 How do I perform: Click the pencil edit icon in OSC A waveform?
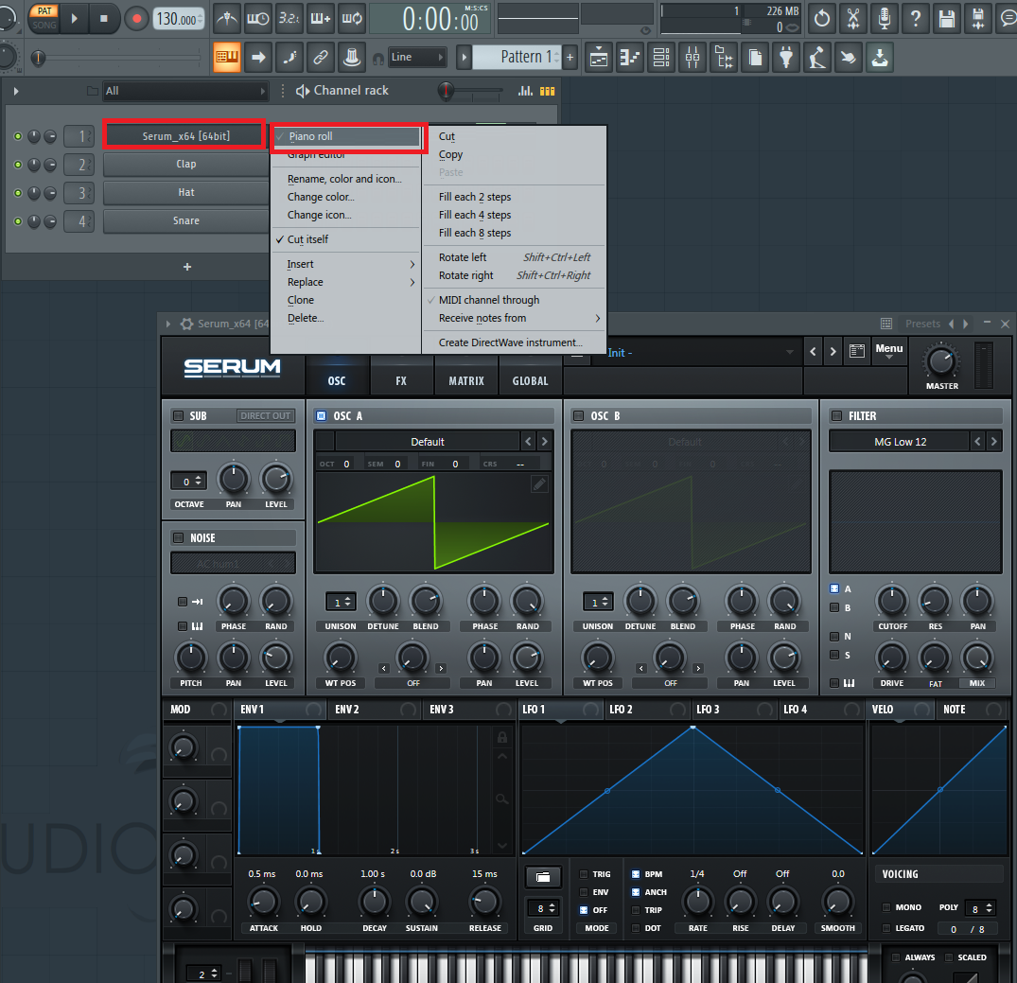[x=539, y=484]
